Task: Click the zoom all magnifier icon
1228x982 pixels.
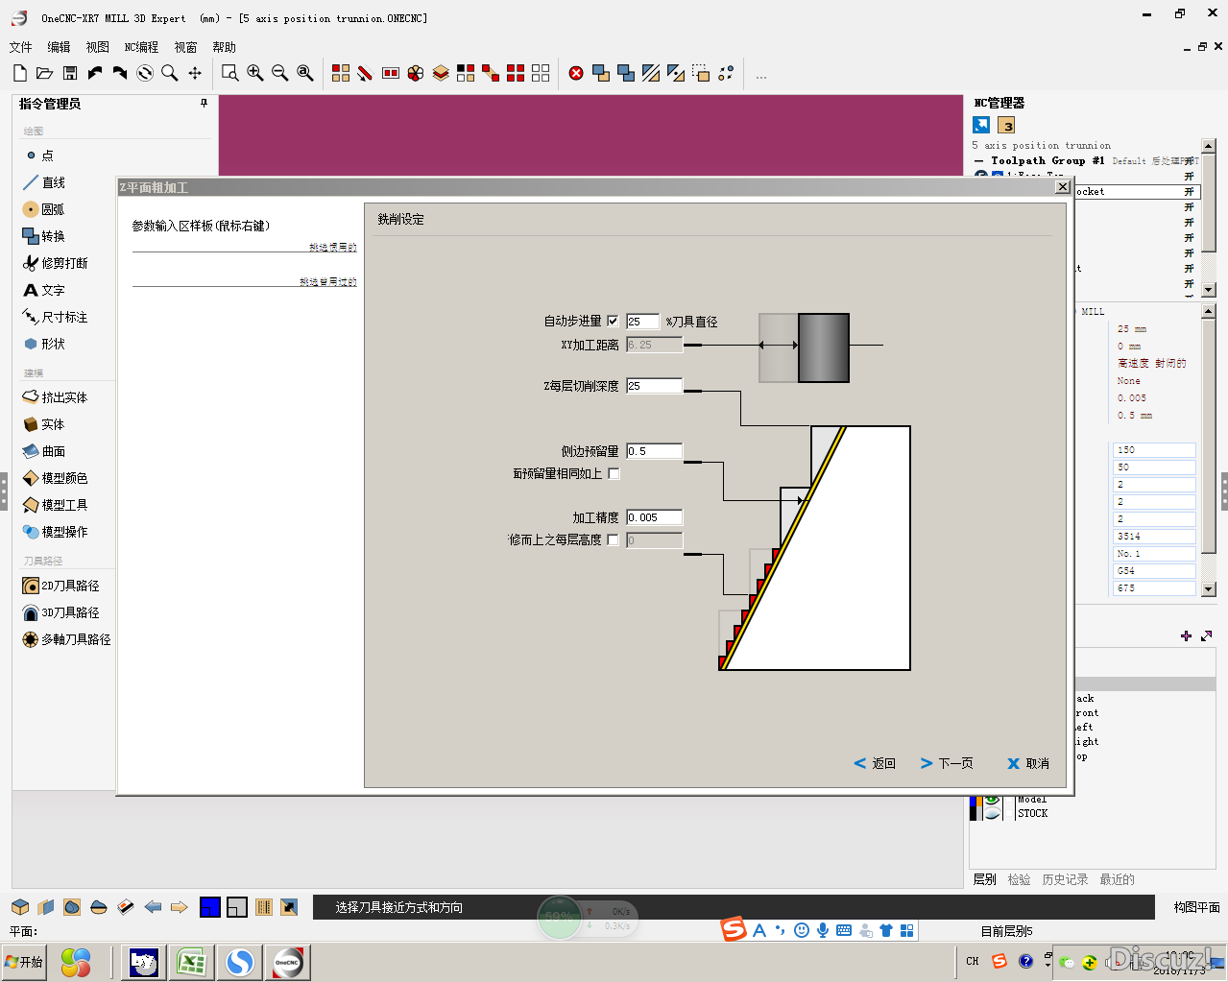Action: click(x=304, y=73)
